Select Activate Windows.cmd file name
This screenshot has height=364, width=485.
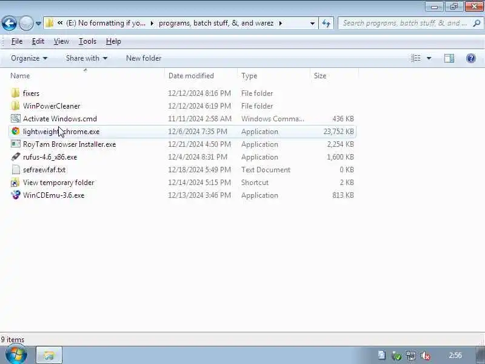(59, 118)
